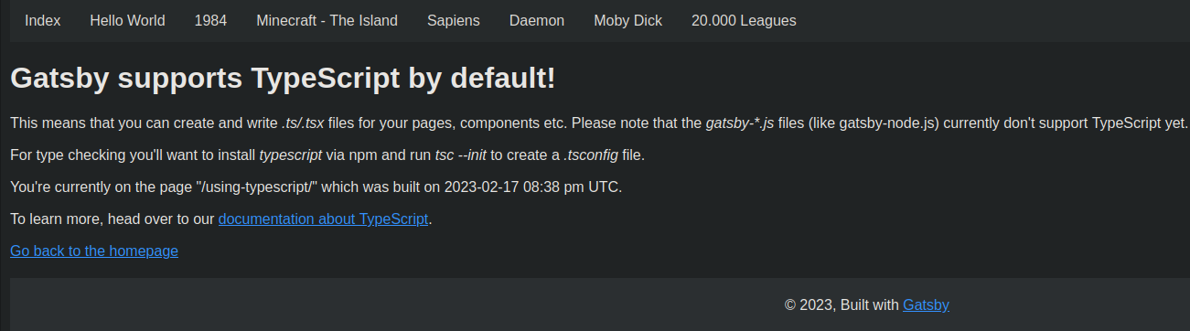1190x331 pixels.
Task: Open the Moby Dick page
Action: coord(627,20)
